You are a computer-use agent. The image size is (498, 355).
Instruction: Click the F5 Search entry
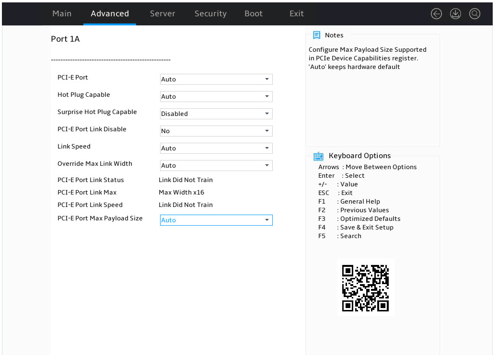coord(340,236)
